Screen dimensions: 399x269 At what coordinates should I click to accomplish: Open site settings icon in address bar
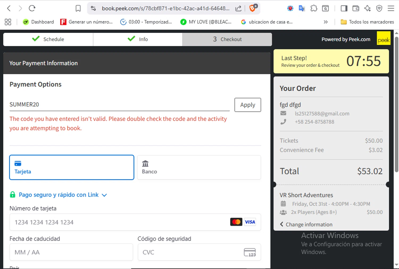coord(93,8)
